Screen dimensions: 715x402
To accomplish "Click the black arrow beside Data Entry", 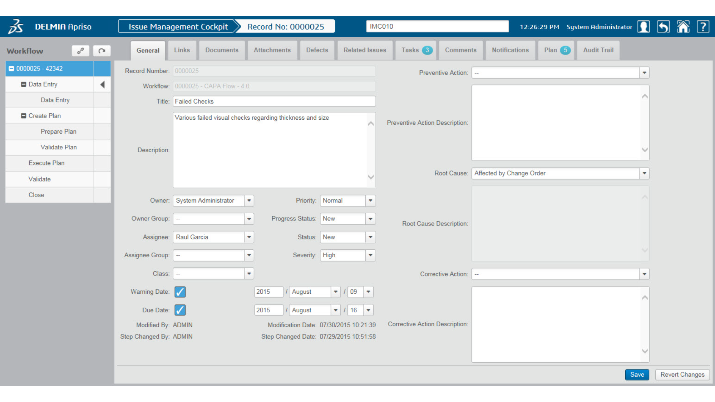I will click(x=102, y=85).
